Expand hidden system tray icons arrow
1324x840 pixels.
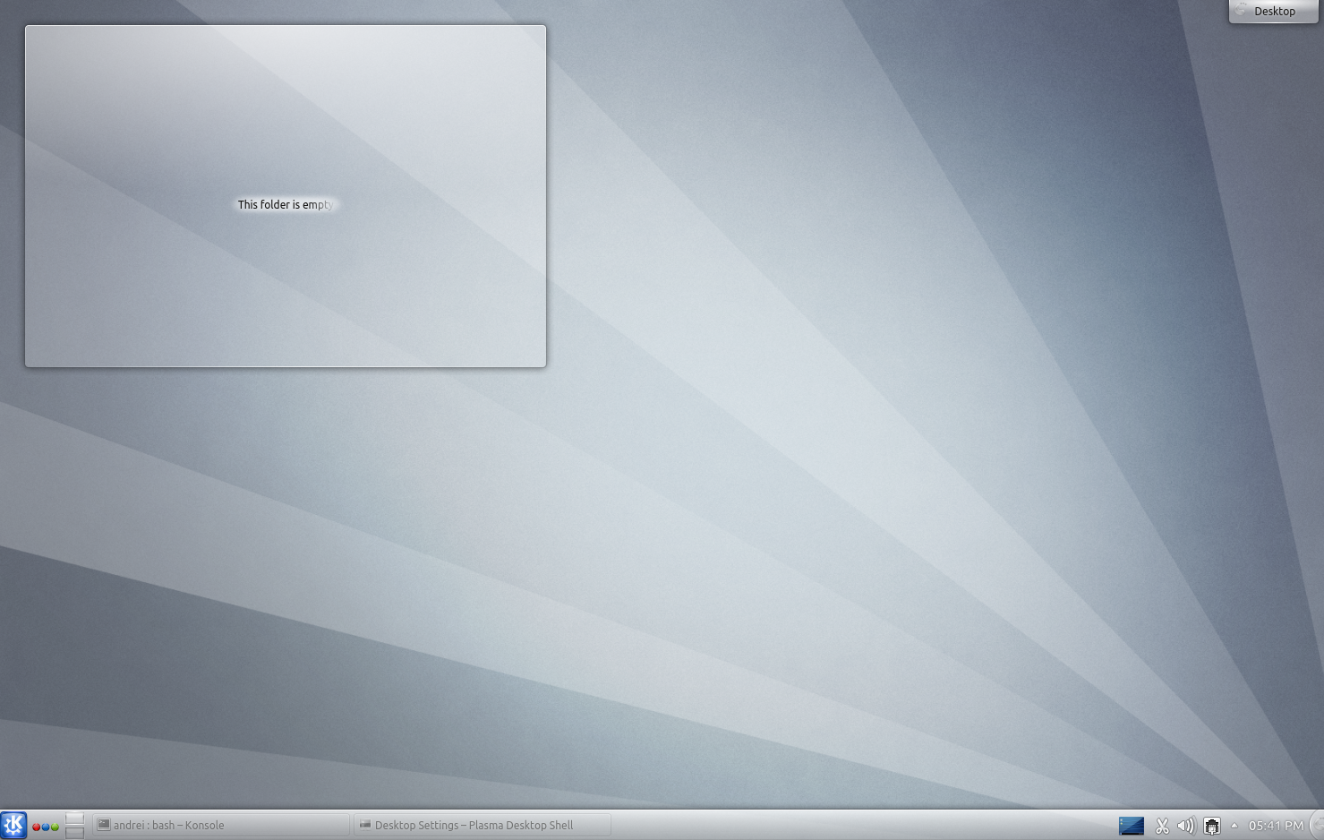tap(1234, 826)
